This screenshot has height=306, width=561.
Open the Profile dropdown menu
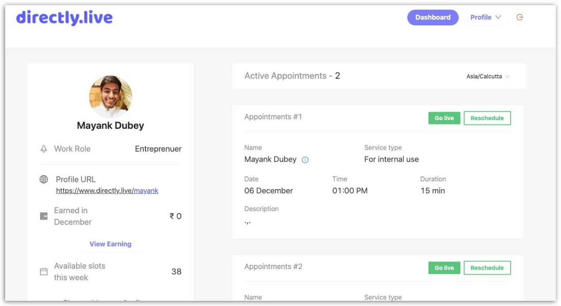point(486,18)
